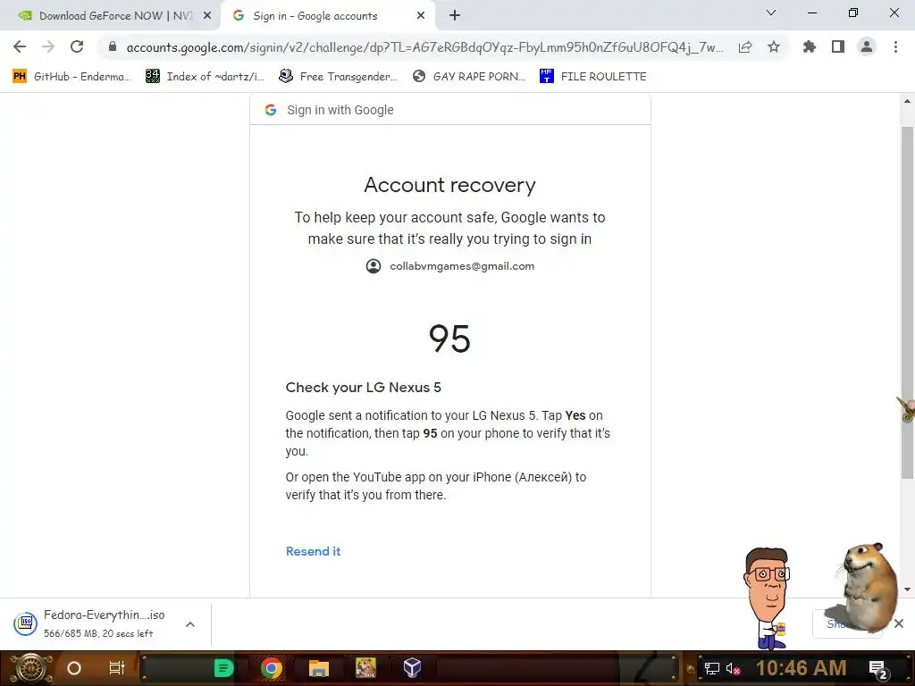
Task: Open the Chrome three-dot menu
Action: pyautogui.click(x=895, y=46)
